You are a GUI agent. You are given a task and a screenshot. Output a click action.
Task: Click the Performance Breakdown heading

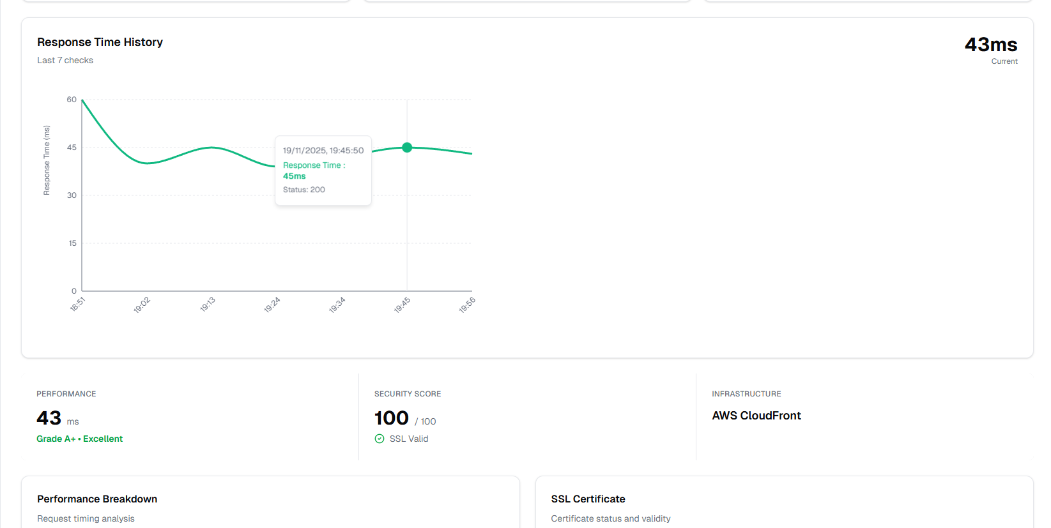tap(97, 499)
